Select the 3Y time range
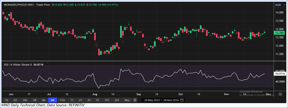This screenshot has height=108, width=288. tap(89, 100)
